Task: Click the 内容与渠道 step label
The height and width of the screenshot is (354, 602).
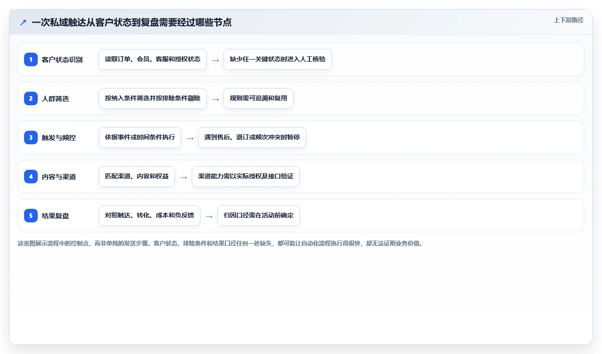Action: [59, 177]
